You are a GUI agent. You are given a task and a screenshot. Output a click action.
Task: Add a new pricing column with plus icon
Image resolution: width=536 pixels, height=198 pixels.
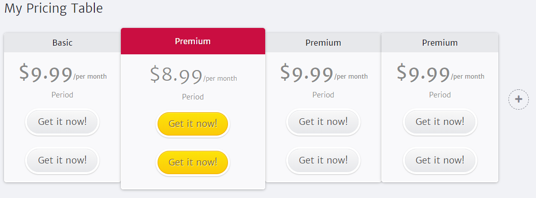pyautogui.click(x=518, y=100)
